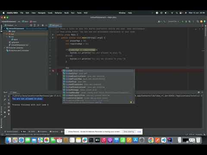Select the Main tab in Run panel
The height and width of the screenshot is (155, 207).
[14, 92]
